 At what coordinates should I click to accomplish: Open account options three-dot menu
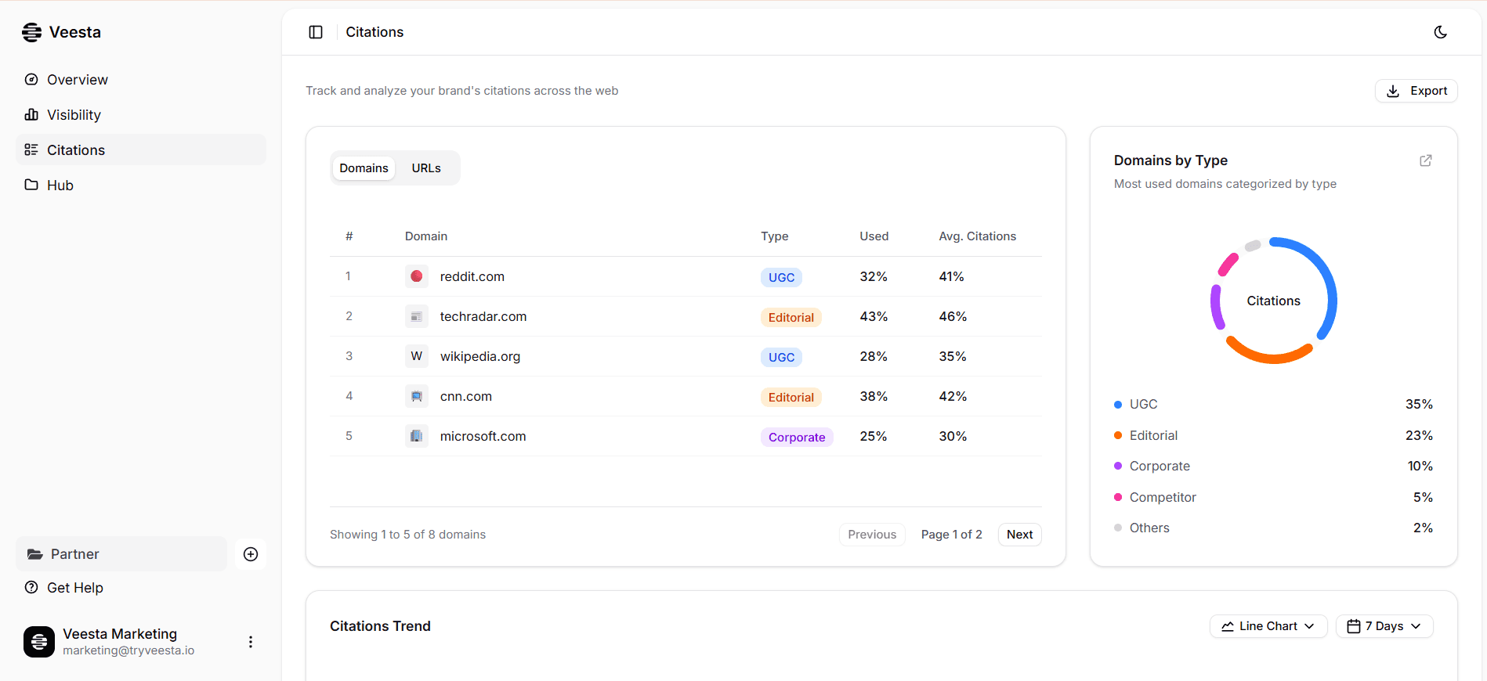(251, 642)
